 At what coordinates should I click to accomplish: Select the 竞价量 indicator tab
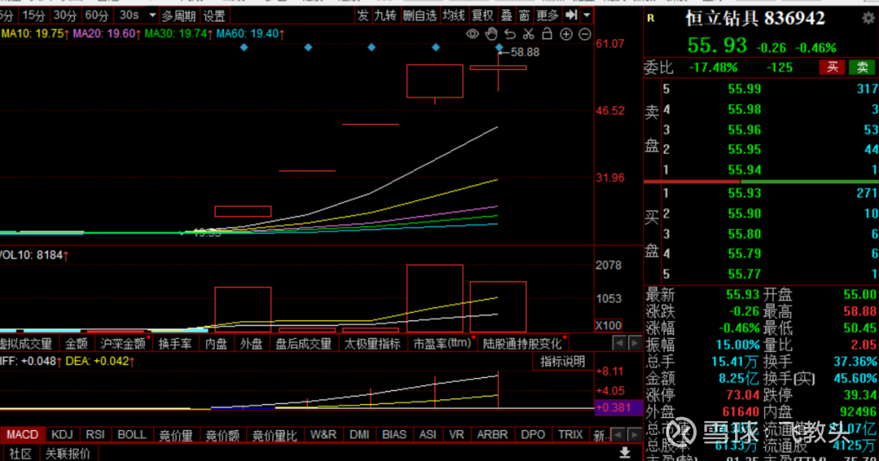(x=176, y=435)
